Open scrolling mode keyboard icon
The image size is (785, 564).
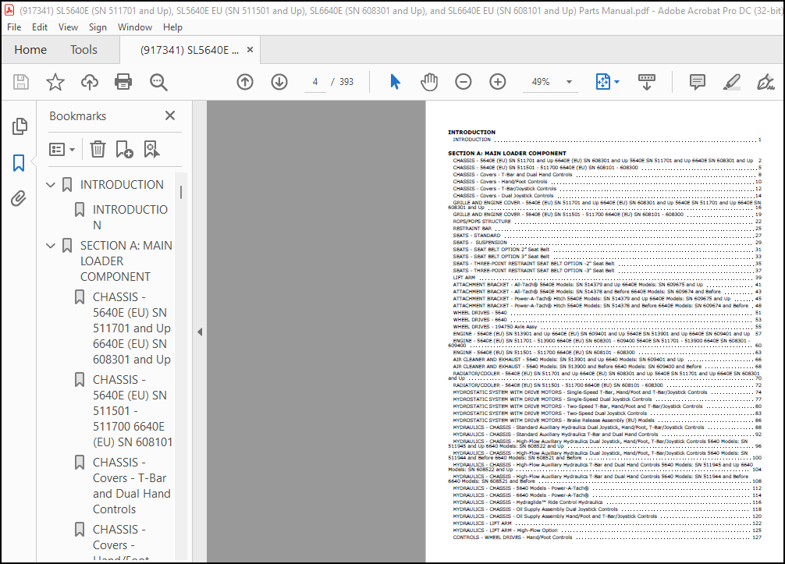coord(646,82)
